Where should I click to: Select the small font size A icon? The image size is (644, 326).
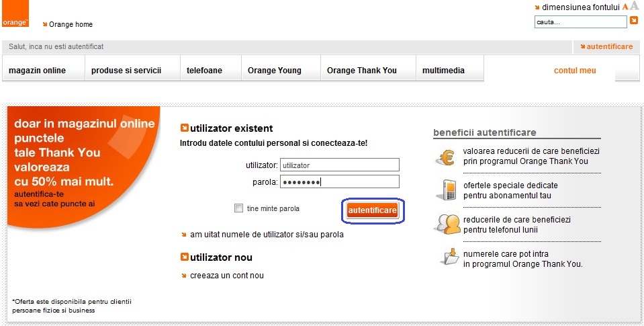click(625, 7)
